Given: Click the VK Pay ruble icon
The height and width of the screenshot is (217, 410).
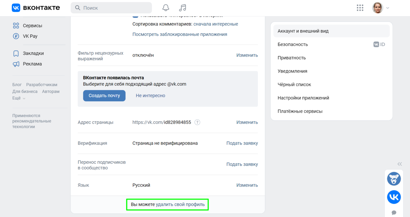Looking at the screenshot, I should click(x=16, y=36).
